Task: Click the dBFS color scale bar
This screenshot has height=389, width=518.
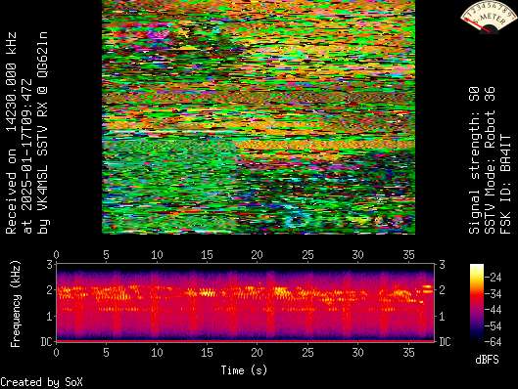Action: coord(476,303)
